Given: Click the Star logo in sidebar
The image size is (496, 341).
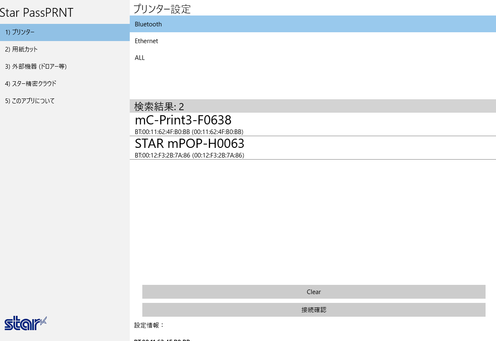Looking at the screenshot, I should click(26, 323).
